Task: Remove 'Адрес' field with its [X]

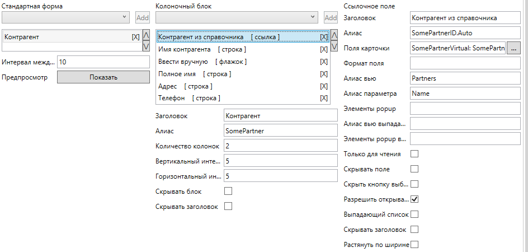Action: click(324, 86)
